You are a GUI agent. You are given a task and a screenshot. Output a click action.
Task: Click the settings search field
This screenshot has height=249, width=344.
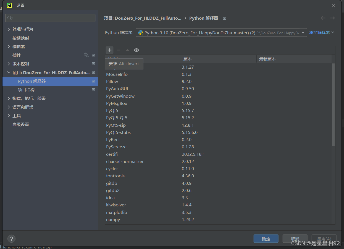tap(50, 18)
